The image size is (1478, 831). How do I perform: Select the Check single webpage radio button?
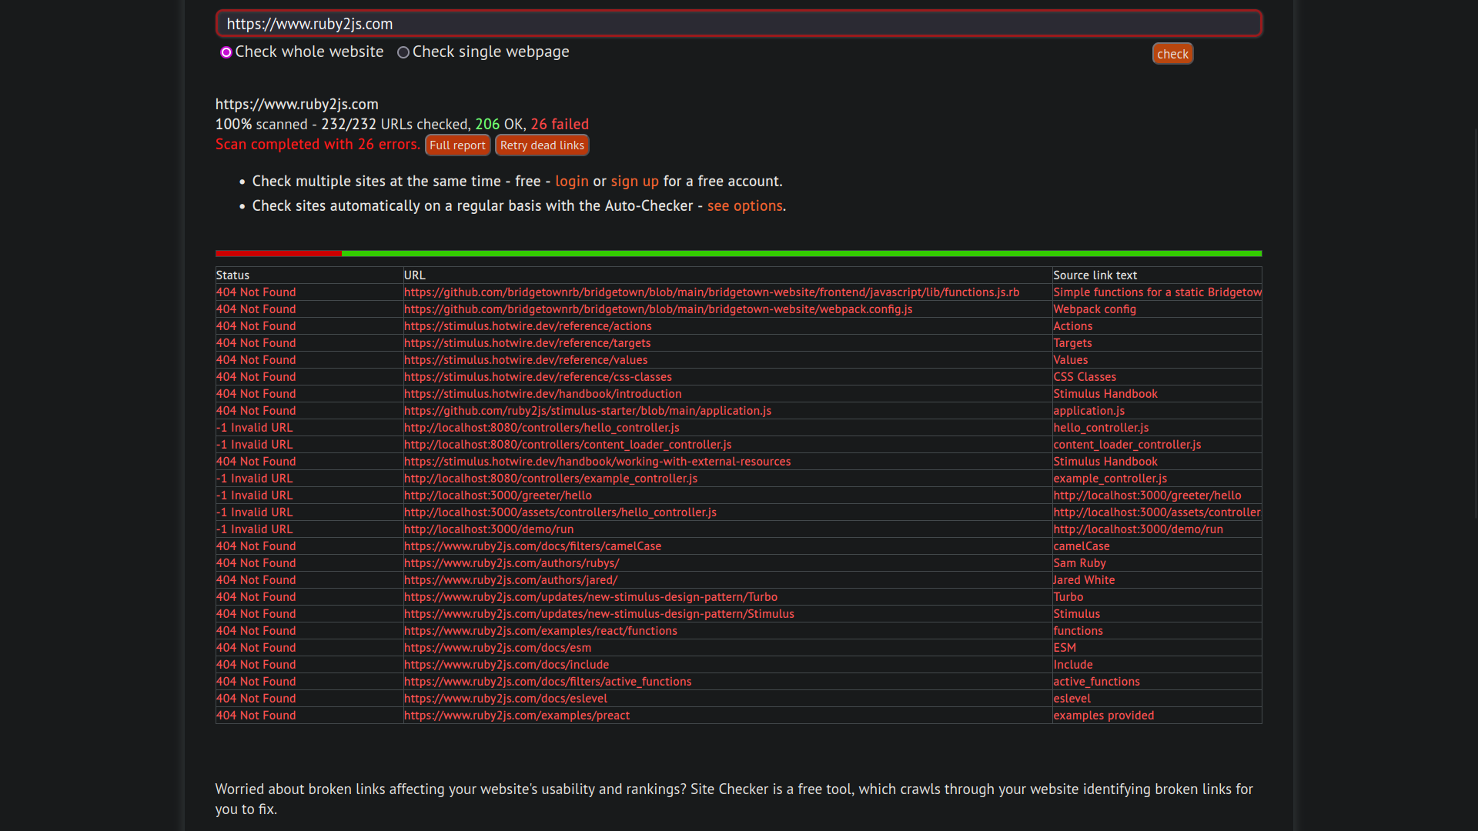click(x=403, y=52)
